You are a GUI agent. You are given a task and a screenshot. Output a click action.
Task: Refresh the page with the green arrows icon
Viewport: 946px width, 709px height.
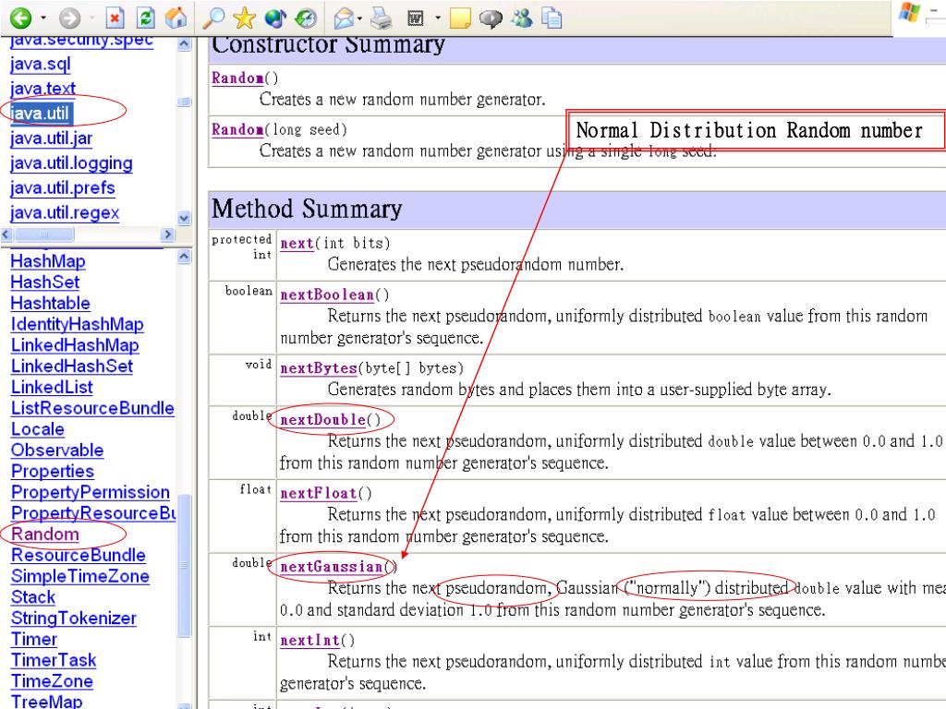click(145, 18)
